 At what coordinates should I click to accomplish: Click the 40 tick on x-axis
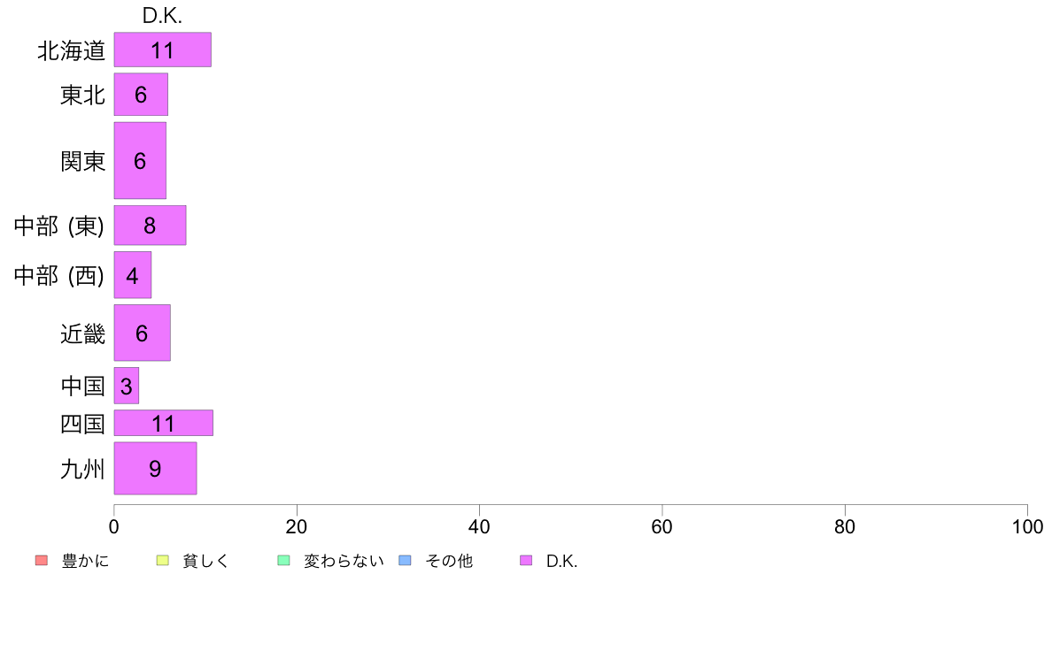click(479, 527)
